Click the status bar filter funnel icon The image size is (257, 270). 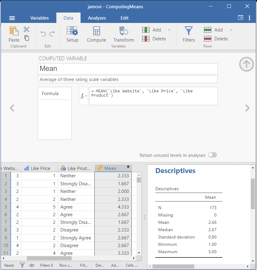tap(22, 265)
